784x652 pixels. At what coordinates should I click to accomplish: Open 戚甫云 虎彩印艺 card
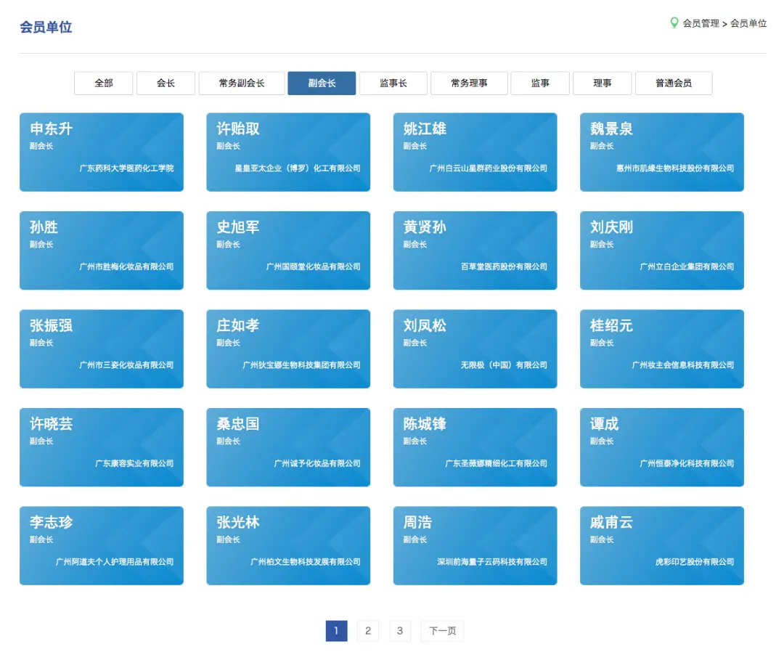pos(661,545)
